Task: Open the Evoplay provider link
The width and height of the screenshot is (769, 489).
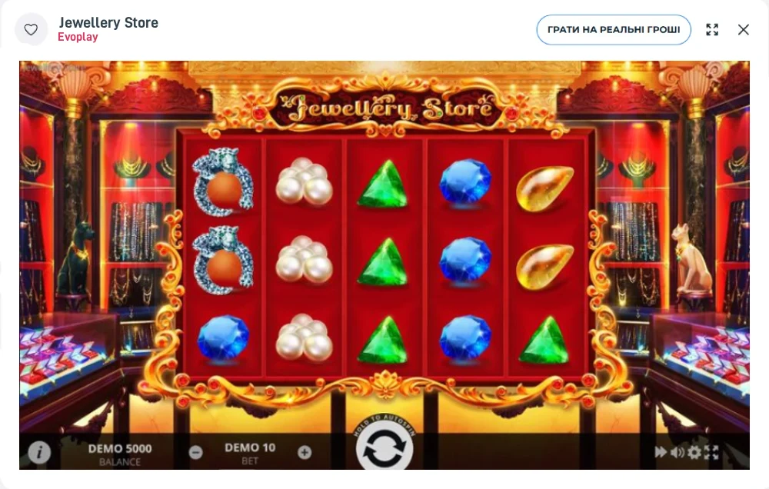Action: click(78, 37)
